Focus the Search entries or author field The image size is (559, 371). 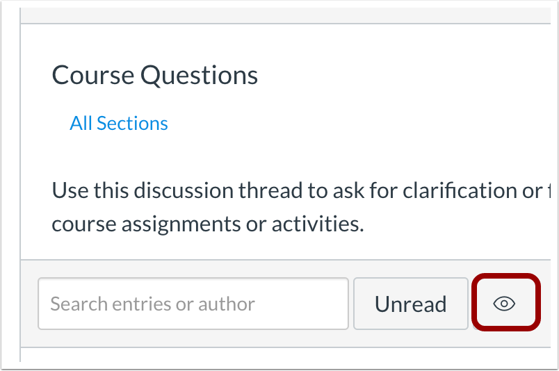tap(193, 304)
